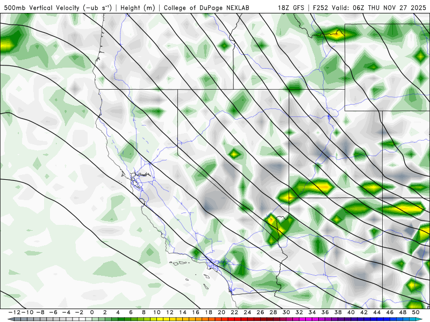Click the '36' label on color scale
This screenshot has width=430, height=322.
[x=325, y=312]
